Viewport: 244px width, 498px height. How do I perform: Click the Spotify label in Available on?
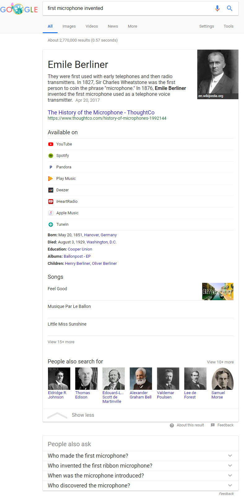[x=63, y=156]
